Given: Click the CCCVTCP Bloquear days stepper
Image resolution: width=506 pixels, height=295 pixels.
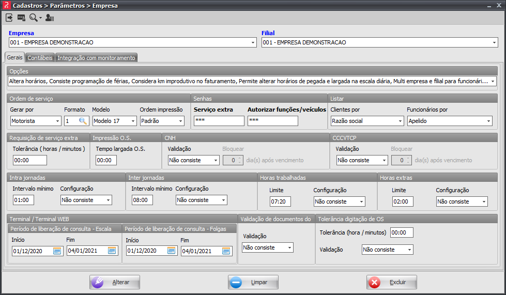Looking at the screenshot, I should click(x=401, y=160).
